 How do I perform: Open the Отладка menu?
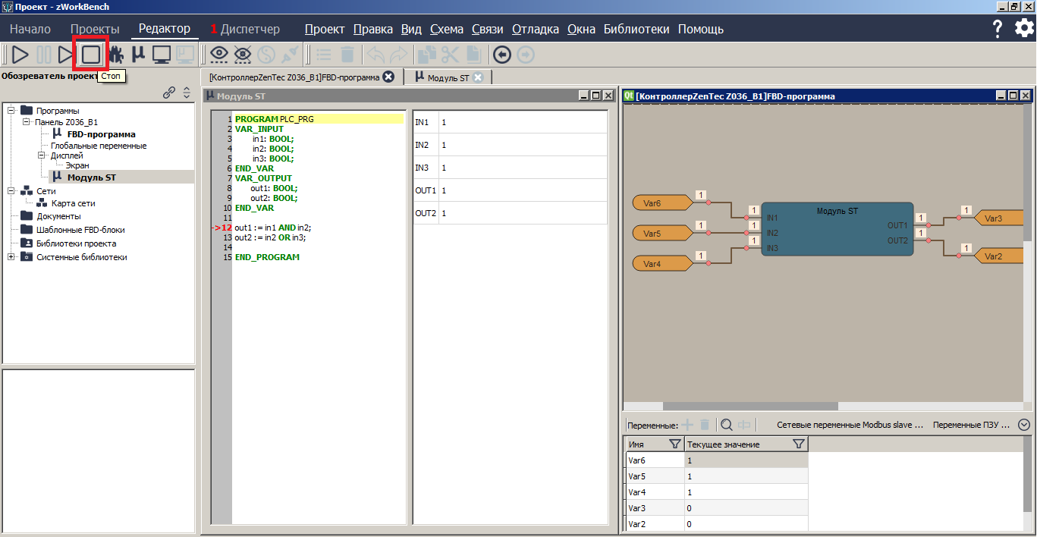pos(535,29)
